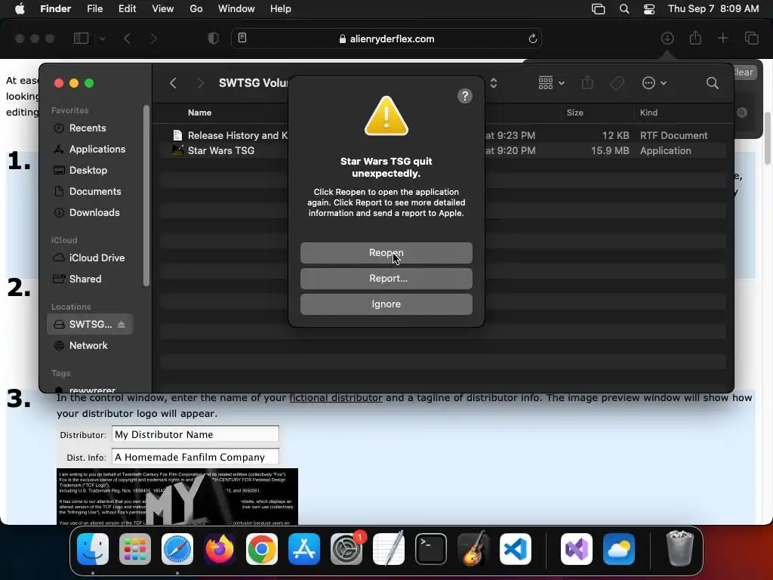Open Recents in Finder sidebar
Viewport: 773px width, 580px height.
pyautogui.click(x=88, y=128)
